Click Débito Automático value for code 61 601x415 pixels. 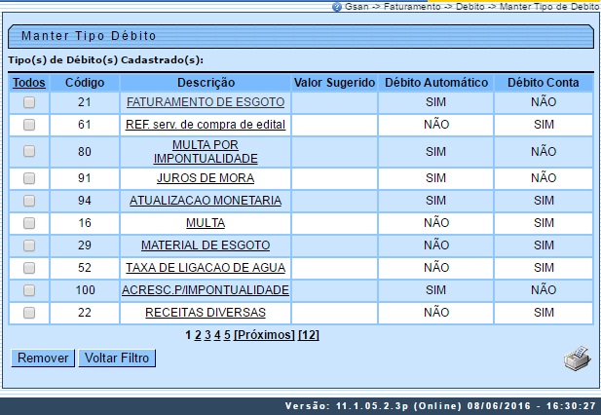(435, 125)
